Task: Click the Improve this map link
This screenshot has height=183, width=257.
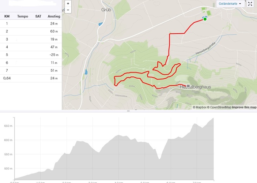Action: [x=244, y=107]
